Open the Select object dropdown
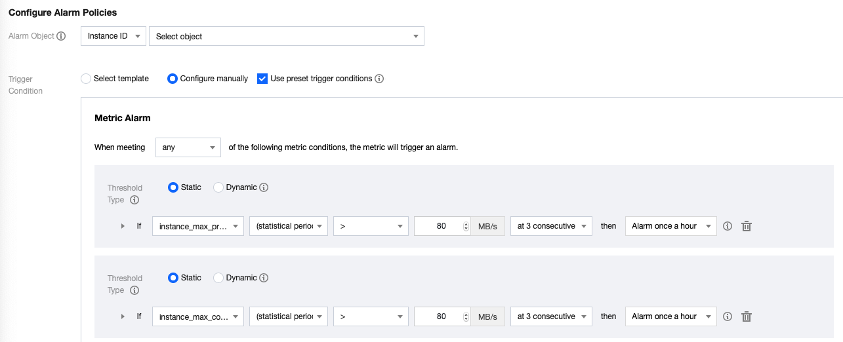 click(287, 37)
